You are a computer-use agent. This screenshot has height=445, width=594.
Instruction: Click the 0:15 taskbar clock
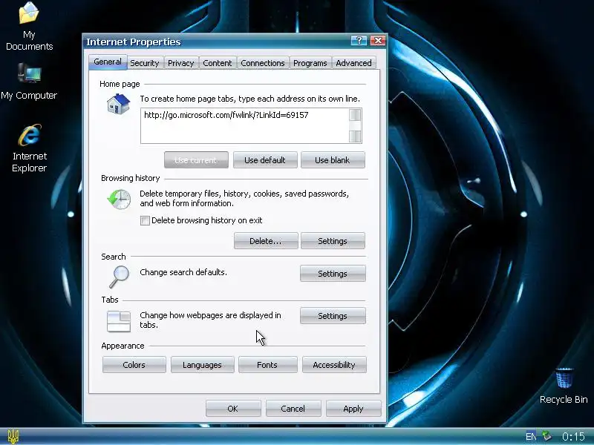click(x=573, y=437)
